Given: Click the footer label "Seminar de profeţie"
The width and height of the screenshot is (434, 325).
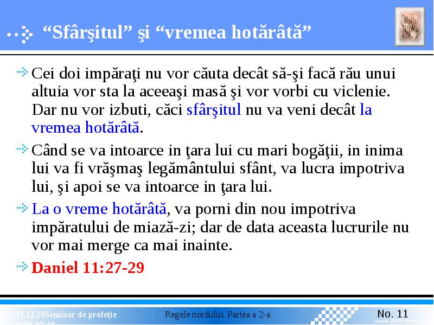Looking at the screenshot, I should [81, 315].
